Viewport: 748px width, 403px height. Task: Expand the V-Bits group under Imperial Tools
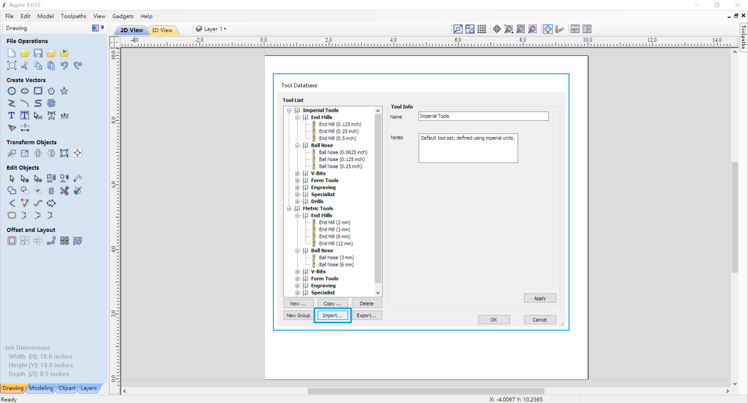(x=297, y=173)
